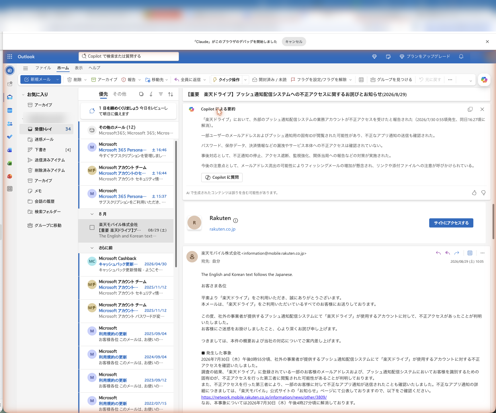Click the サイトにアクセスする button
The height and width of the screenshot is (413, 496).
click(451, 223)
